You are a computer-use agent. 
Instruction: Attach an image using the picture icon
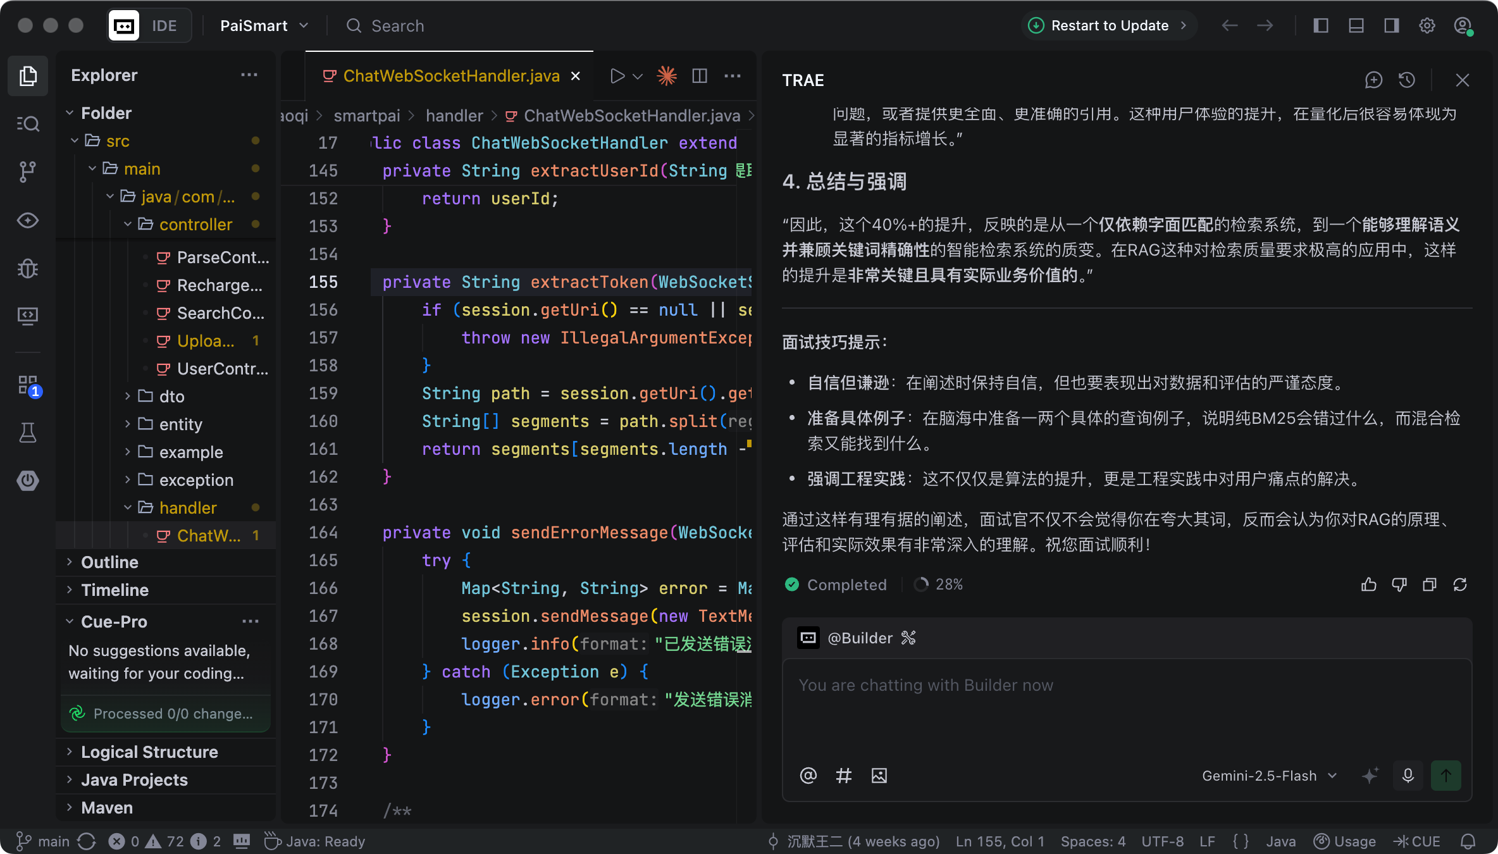click(879, 776)
